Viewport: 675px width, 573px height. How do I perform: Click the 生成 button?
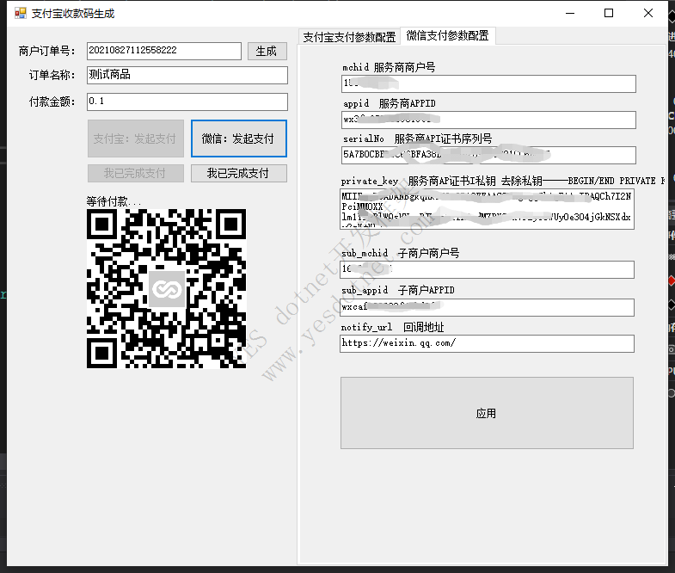267,52
